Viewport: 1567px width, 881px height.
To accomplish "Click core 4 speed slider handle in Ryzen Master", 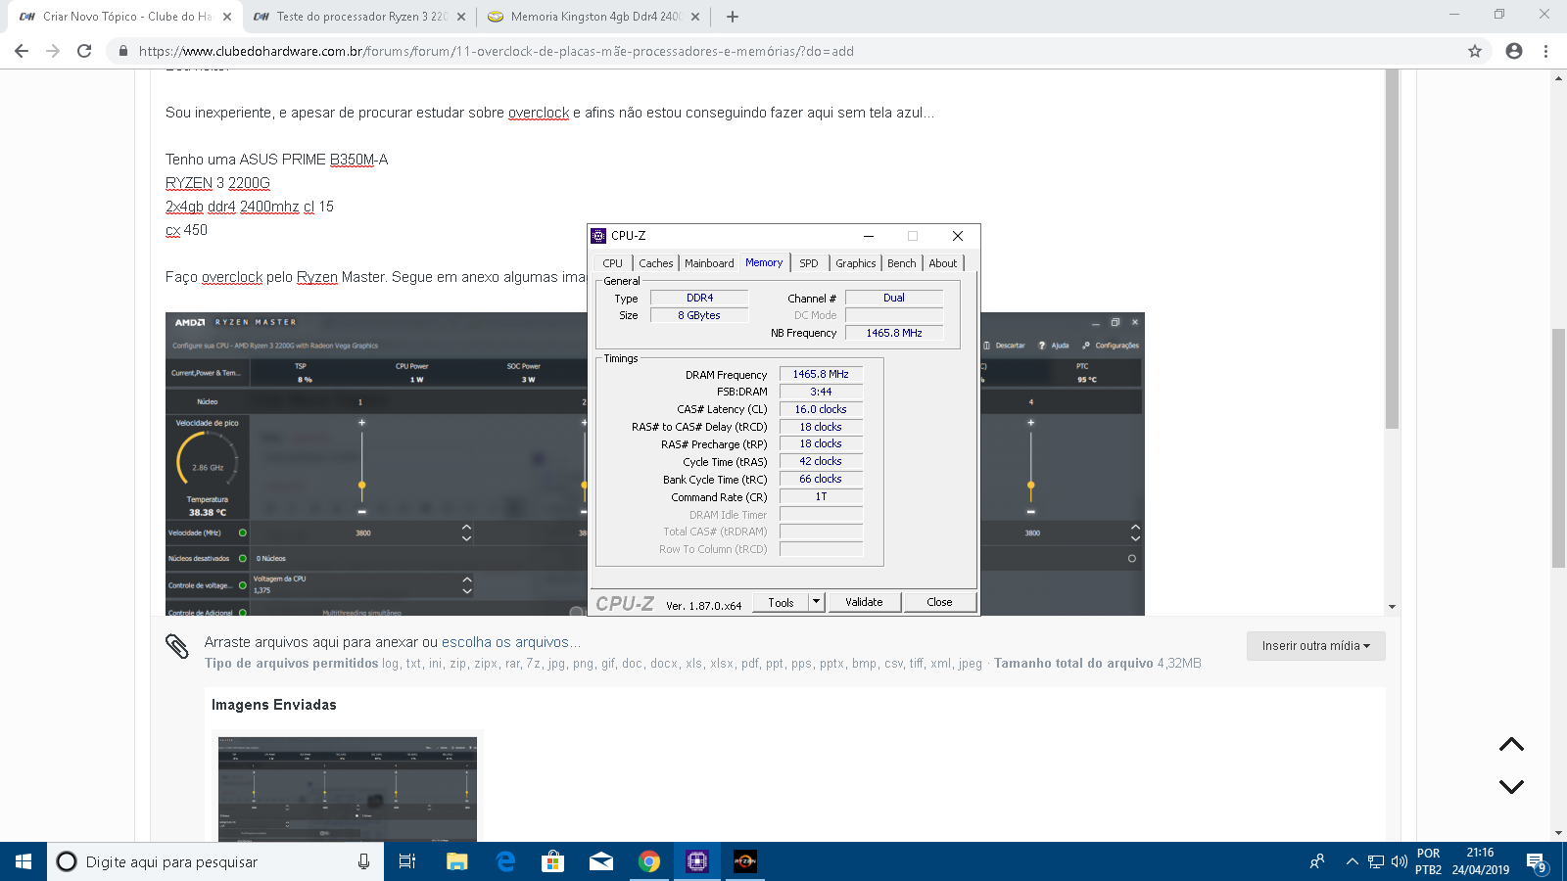I will pos(1030,485).
